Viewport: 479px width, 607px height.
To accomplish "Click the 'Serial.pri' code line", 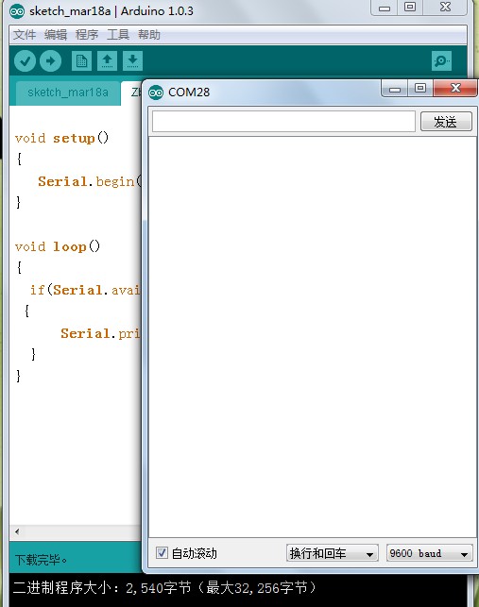I will click(x=100, y=333).
